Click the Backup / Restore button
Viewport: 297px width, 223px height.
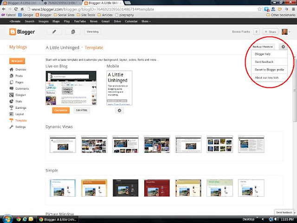pos(263,46)
